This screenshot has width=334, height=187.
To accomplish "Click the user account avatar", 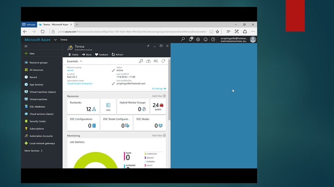I will pos(253,39).
